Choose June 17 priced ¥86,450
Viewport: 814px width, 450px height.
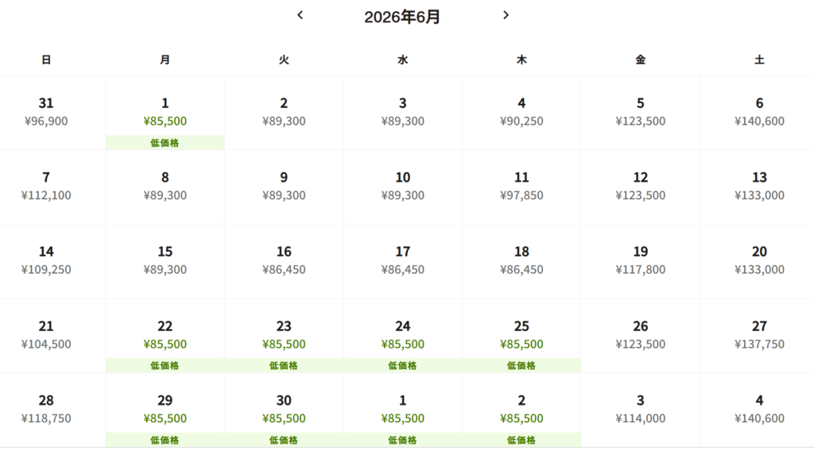pyautogui.click(x=403, y=260)
